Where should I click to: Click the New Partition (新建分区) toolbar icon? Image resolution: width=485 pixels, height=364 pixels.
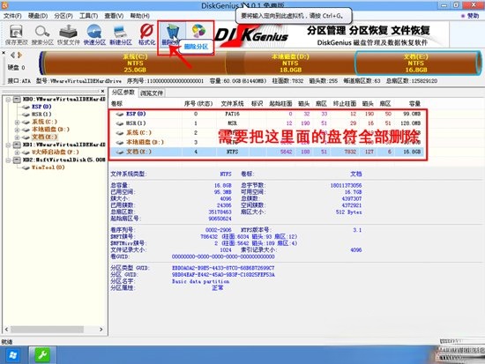pos(121,34)
